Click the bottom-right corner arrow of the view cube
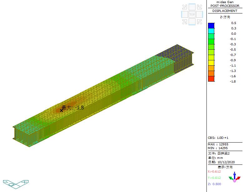This screenshot has height=192, width=244. coord(199,22)
